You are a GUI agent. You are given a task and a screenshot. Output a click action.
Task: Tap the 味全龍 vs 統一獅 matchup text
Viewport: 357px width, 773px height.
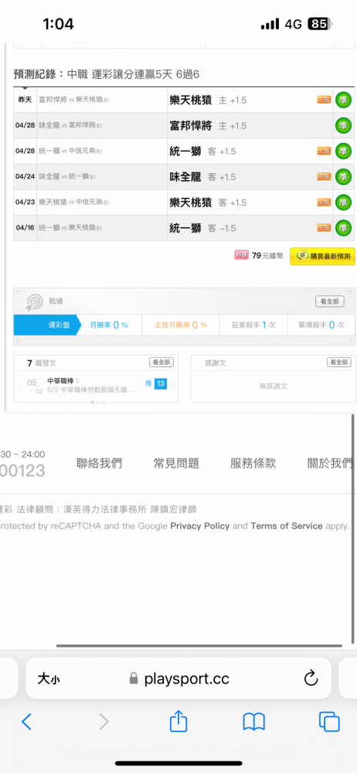pyautogui.click(x=66, y=176)
